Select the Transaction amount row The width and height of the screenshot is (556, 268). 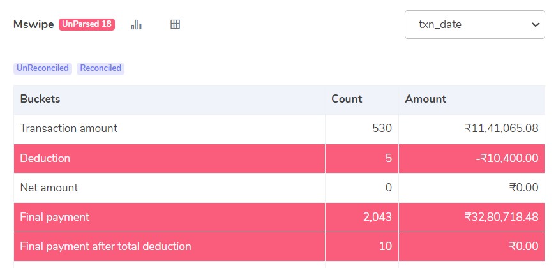[69, 128]
